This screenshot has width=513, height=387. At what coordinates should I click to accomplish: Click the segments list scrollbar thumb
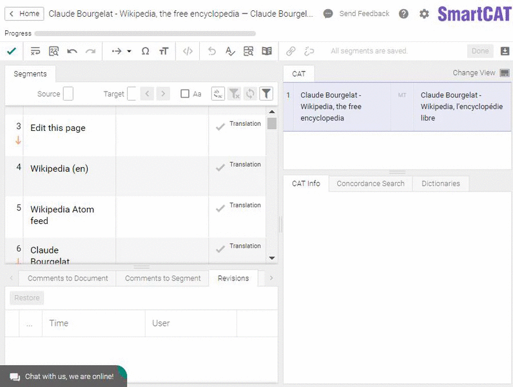point(271,123)
